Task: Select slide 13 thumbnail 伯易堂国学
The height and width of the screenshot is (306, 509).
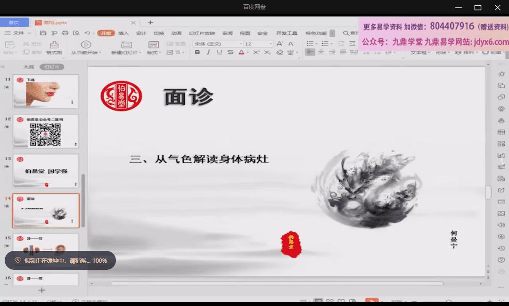Action: point(46,171)
